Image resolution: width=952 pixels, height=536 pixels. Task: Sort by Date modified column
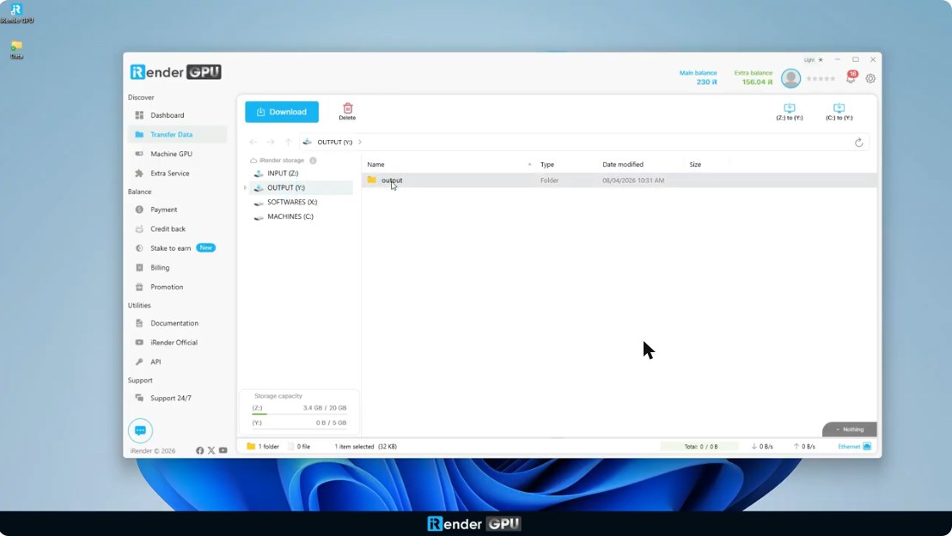pos(622,165)
